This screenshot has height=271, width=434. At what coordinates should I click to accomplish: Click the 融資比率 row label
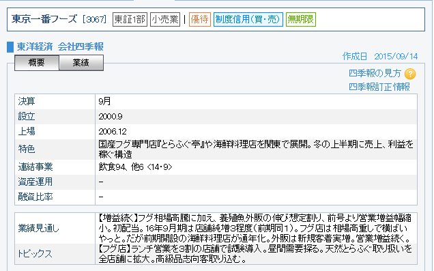35,197
